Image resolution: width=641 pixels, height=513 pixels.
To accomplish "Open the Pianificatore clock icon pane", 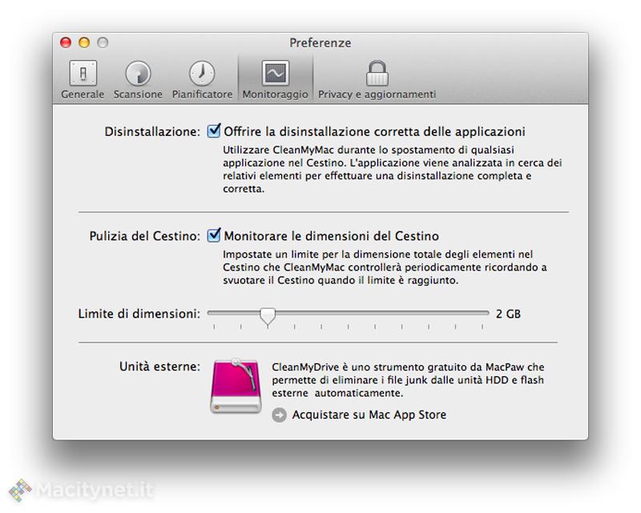I will (202, 80).
